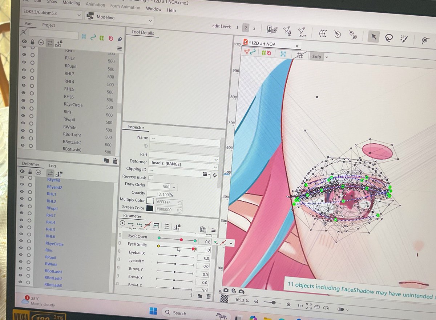
Task: Click the add parameter plus icon
Action: coord(191,295)
